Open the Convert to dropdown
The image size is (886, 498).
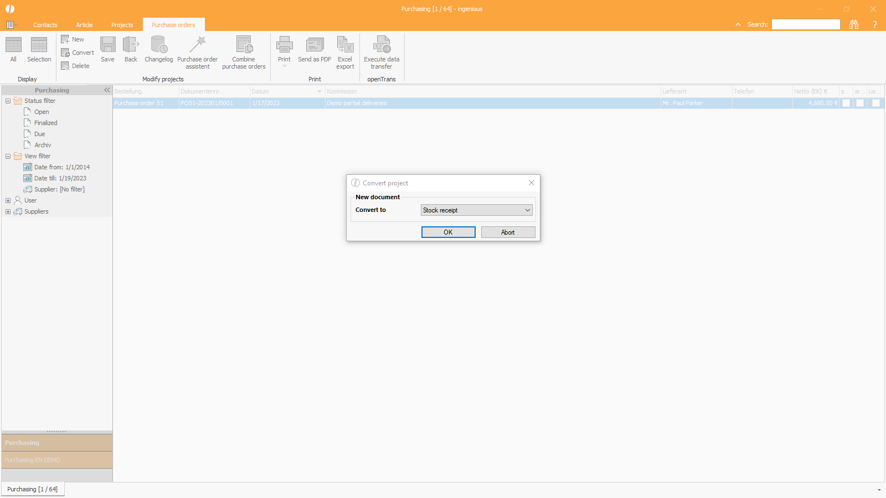pyautogui.click(x=527, y=210)
